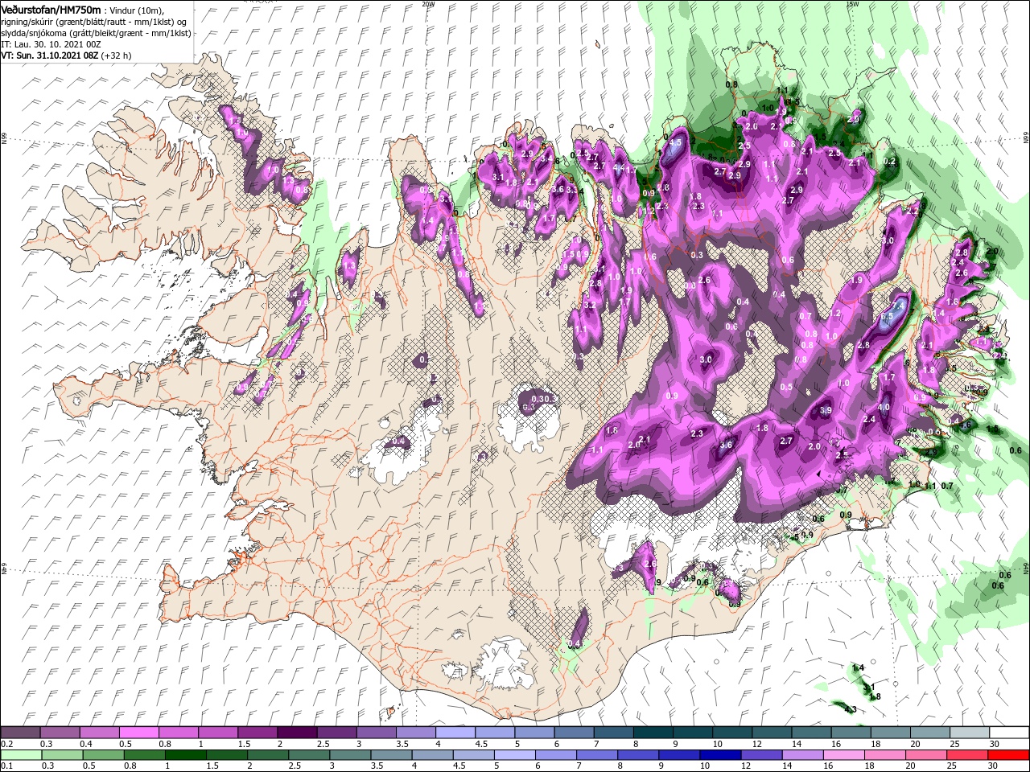This screenshot has width=1030, height=772.
Task: Select the '15W' longitude label on the map's upper edge
Action: [852, 4]
